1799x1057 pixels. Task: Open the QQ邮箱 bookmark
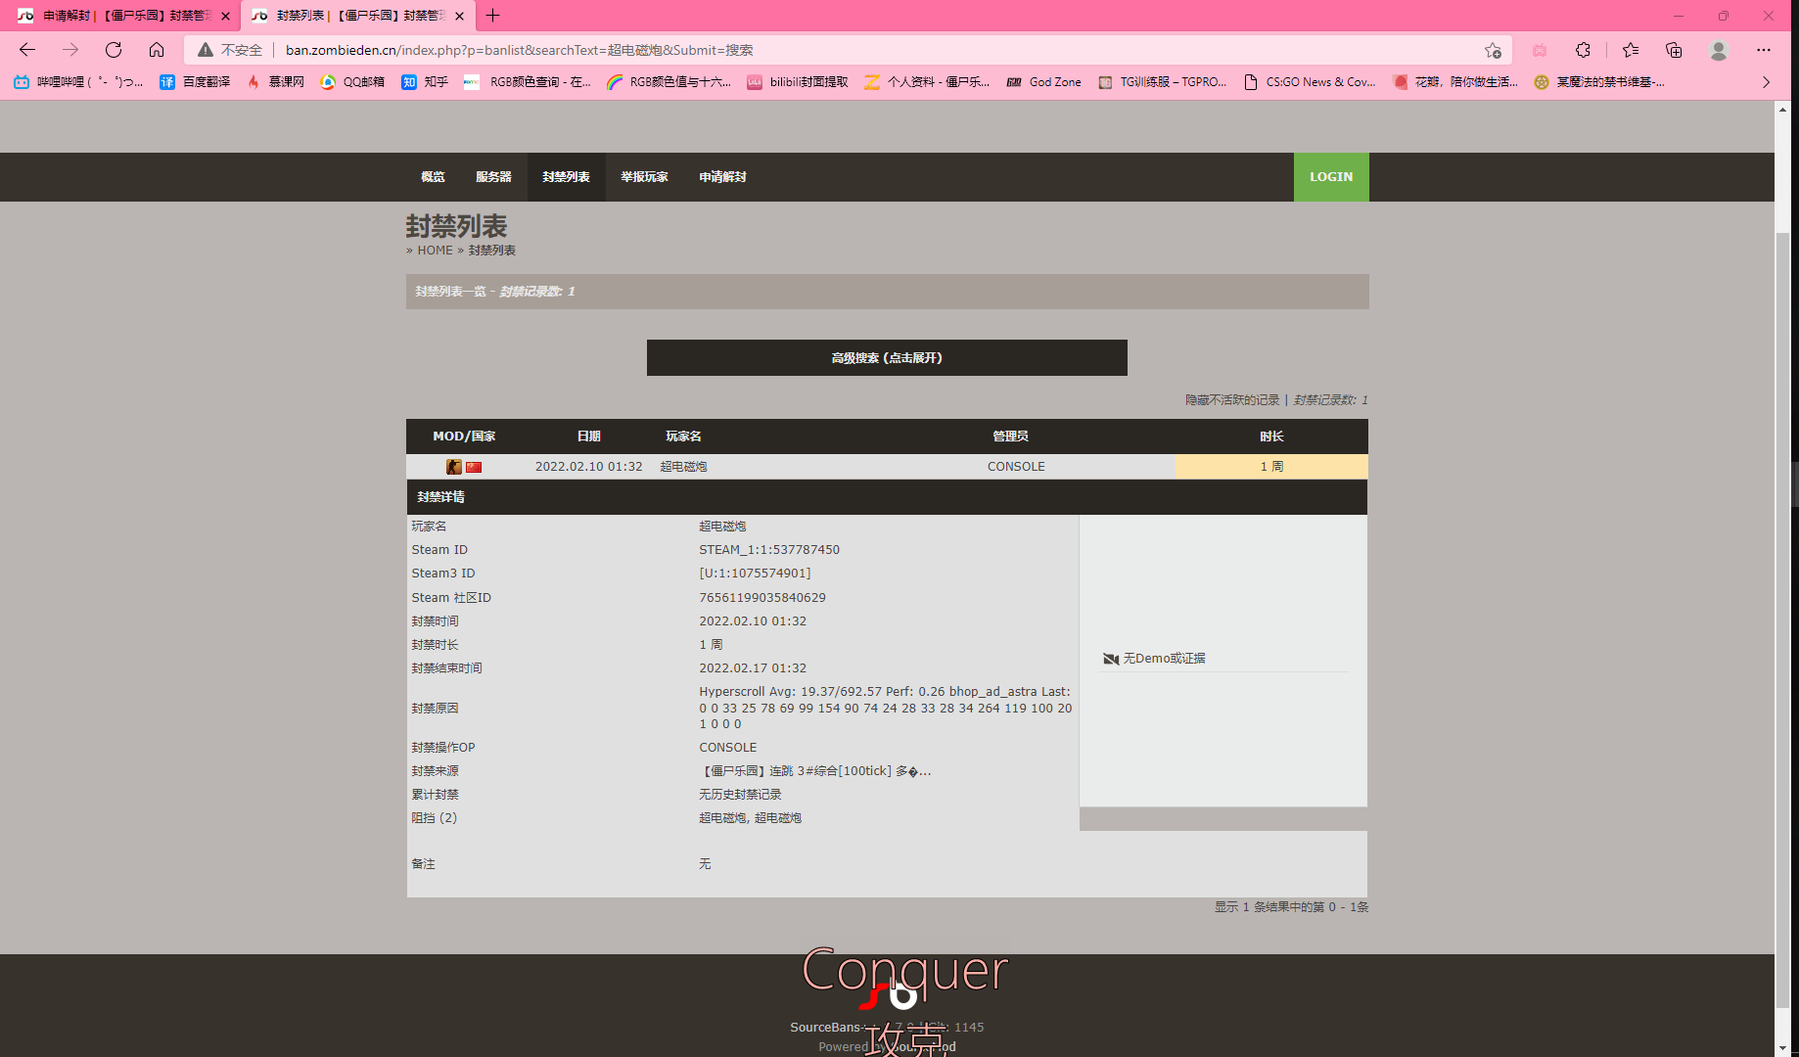[x=352, y=82]
